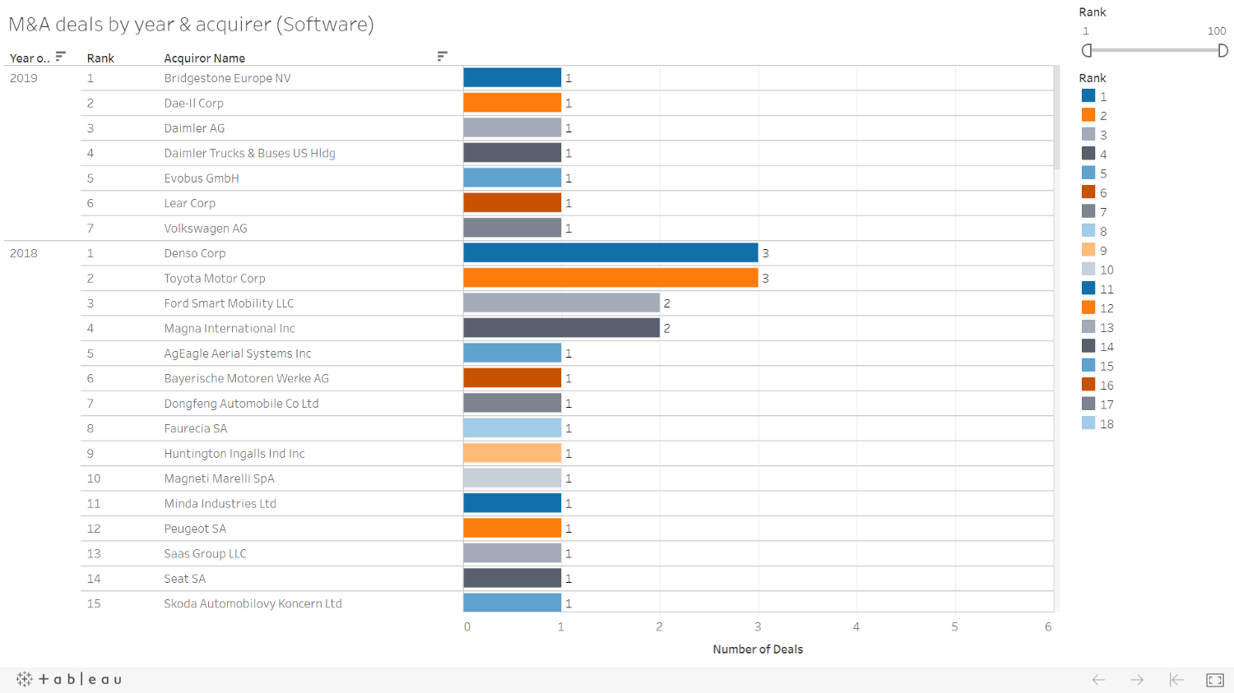Select Bayerische Motoren Werke AG label
Viewport: 1234px width, 693px height.
click(x=246, y=378)
